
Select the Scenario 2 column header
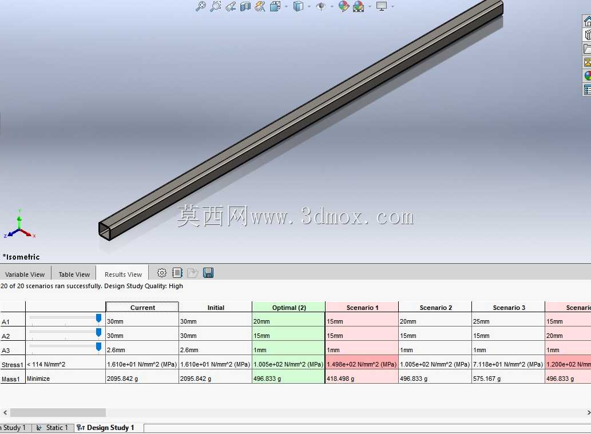[435, 308]
